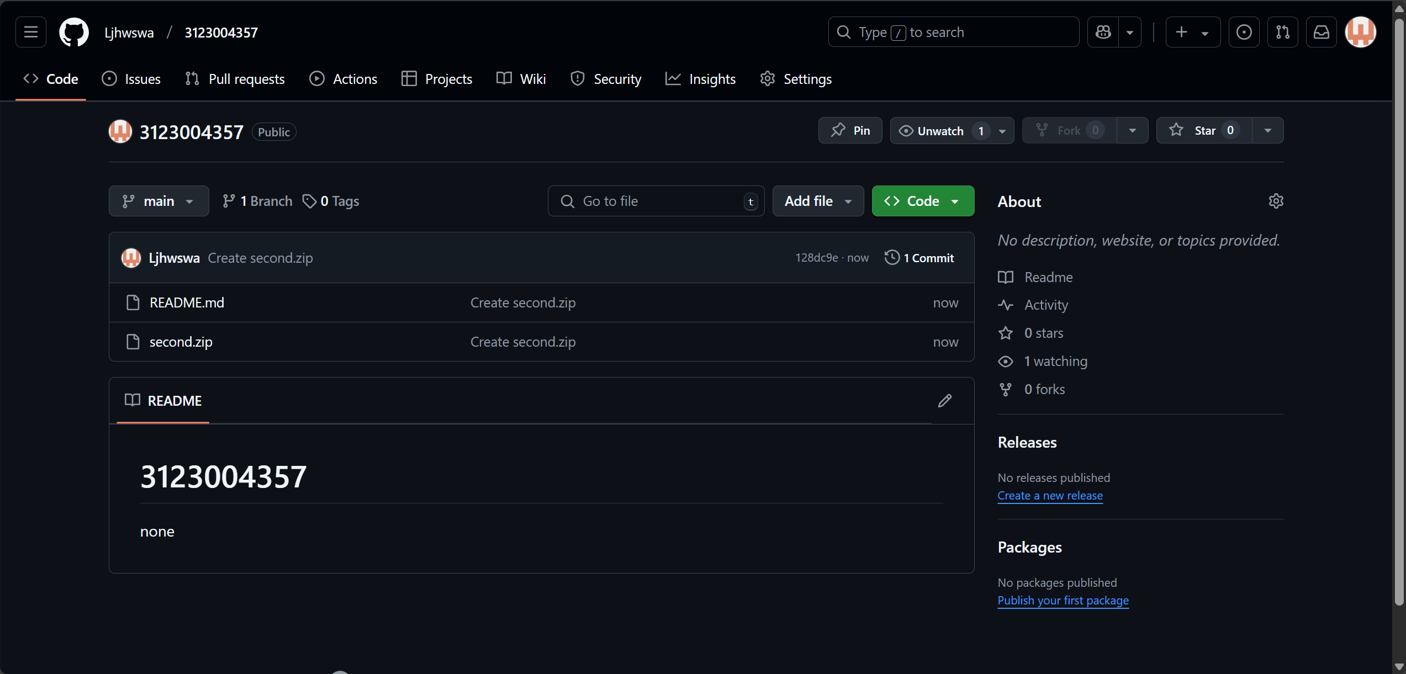Open the Add file dropdown
The image size is (1406, 674).
818,201
